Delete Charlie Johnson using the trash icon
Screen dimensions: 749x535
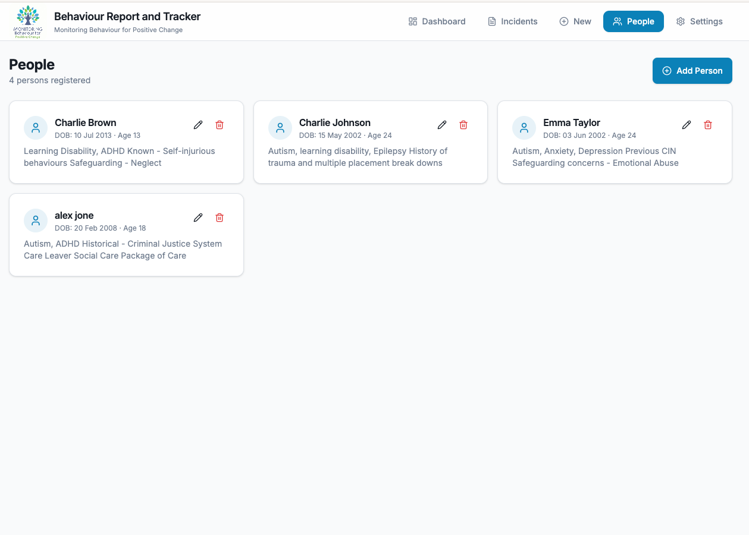point(463,125)
